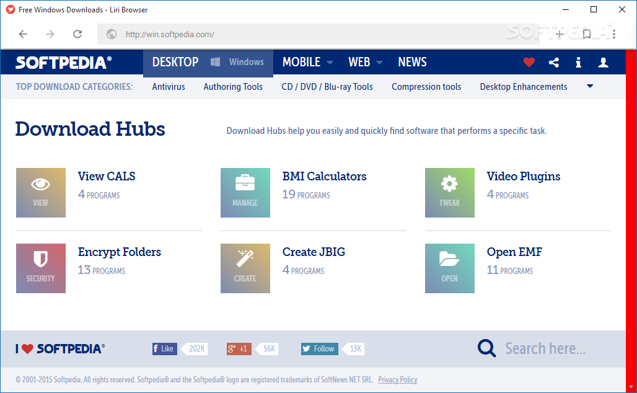Viewport: 637px width, 393px height.
Task: Open the browser three-dot menu
Action: click(614, 34)
